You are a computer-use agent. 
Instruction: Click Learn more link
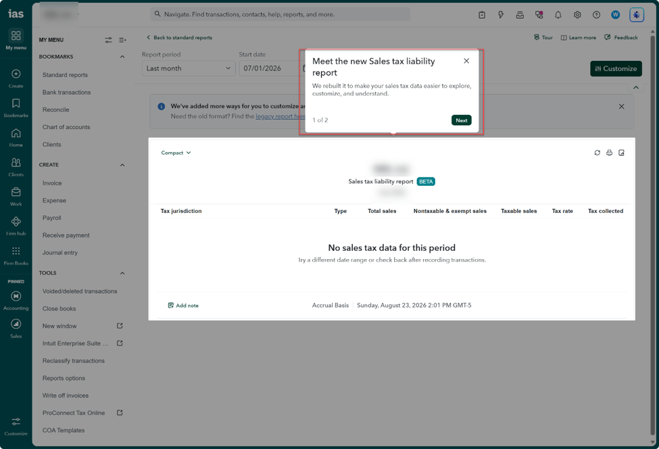(579, 37)
